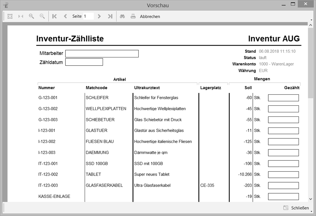Image resolution: width=316 pixels, height=216 pixels.
Task: Click the fit whole page icon
Action: [10, 16]
